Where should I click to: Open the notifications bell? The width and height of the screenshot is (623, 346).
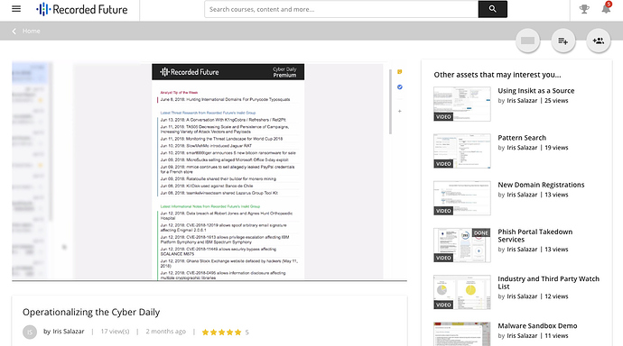coord(606,8)
